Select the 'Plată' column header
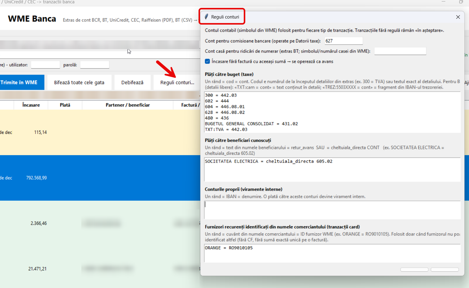Viewport: 469px width, 288px height. tap(65, 105)
